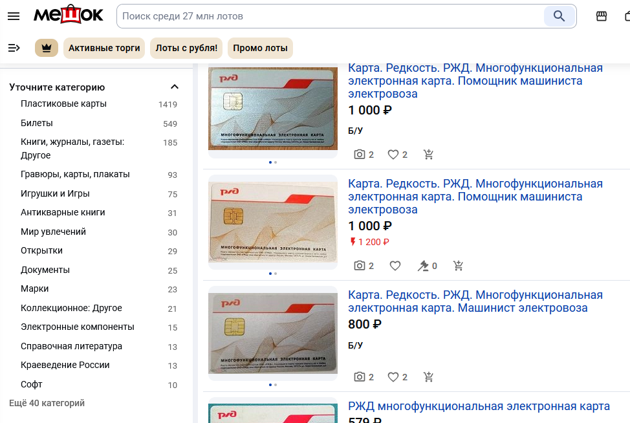Add the 800 ₽ lot to cart
630x423 pixels.
(428, 377)
